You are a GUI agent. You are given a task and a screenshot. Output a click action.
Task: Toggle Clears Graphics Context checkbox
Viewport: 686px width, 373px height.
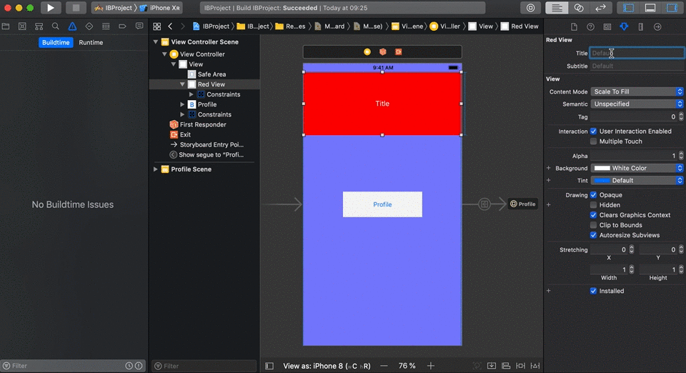(593, 214)
